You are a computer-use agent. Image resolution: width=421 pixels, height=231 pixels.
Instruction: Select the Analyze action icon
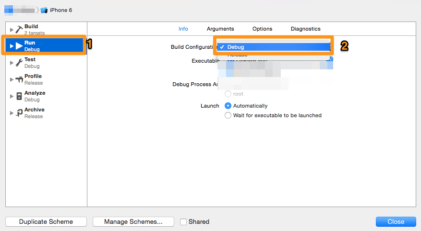click(x=19, y=96)
